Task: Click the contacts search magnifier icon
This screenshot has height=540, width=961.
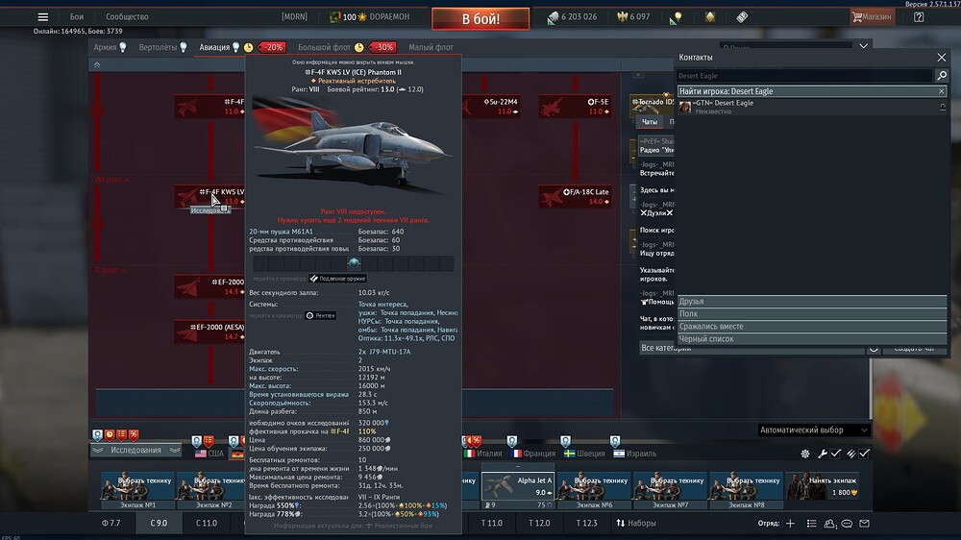Action: (x=942, y=75)
